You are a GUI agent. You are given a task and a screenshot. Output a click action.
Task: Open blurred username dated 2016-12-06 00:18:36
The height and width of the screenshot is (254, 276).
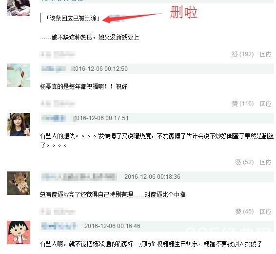79,177
